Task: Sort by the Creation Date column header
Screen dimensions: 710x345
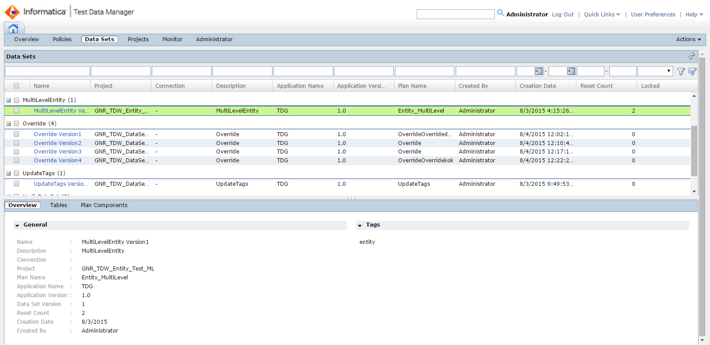Action: tap(538, 86)
